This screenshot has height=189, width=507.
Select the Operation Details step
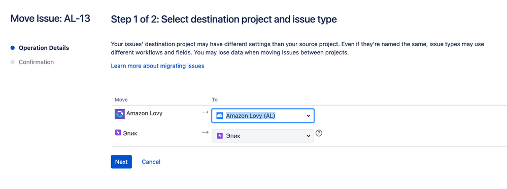coord(44,48)
